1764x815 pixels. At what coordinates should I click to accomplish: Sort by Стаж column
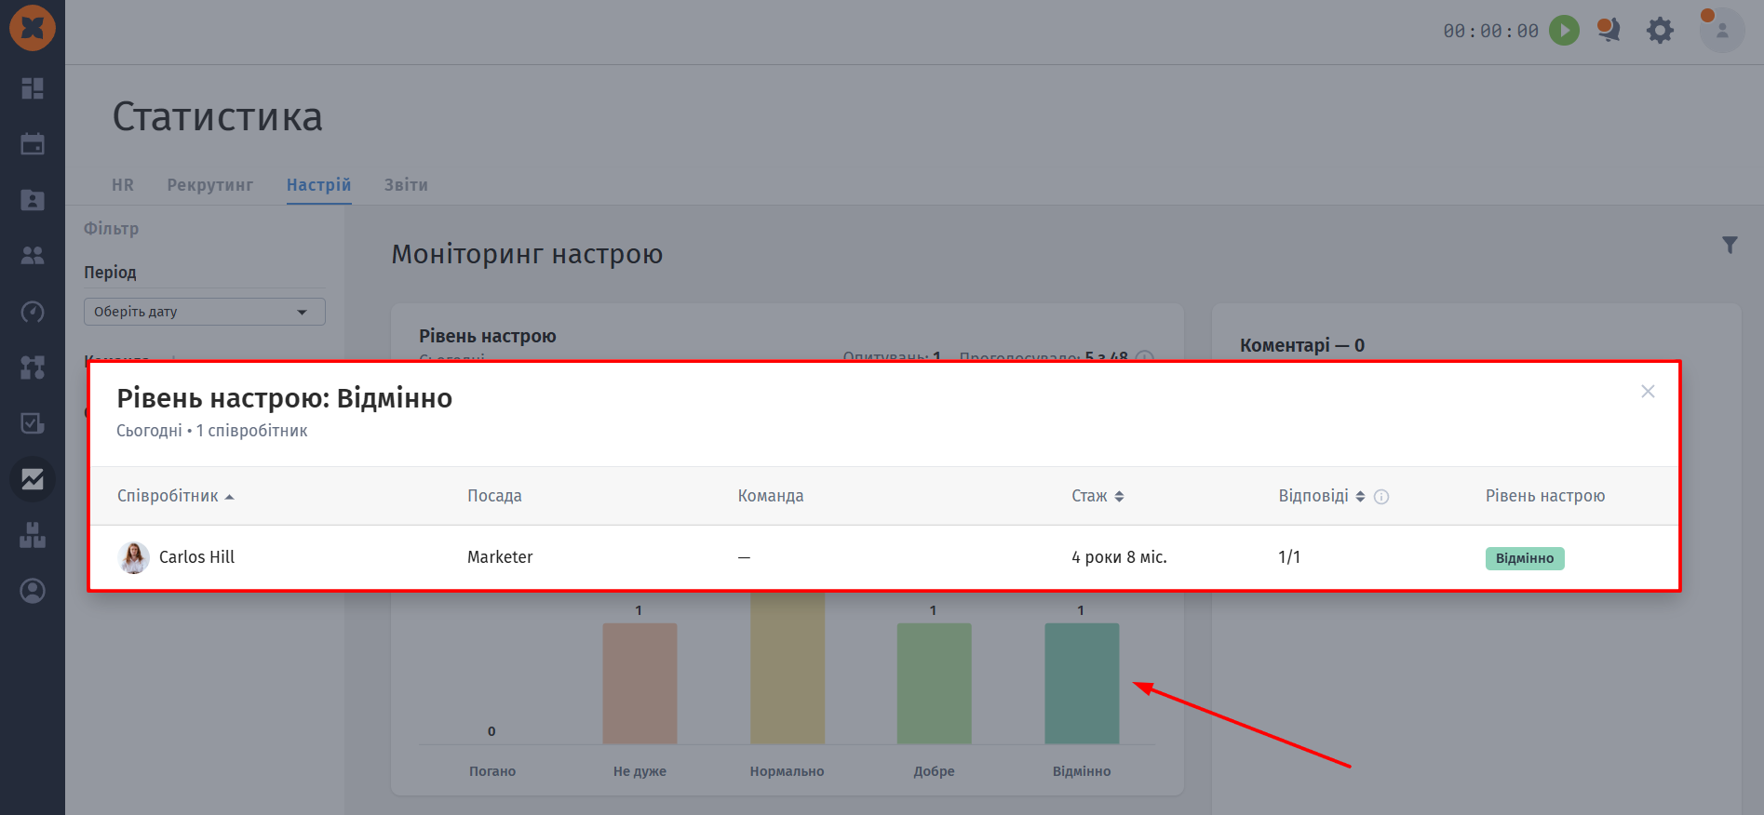pos(1097,496)
